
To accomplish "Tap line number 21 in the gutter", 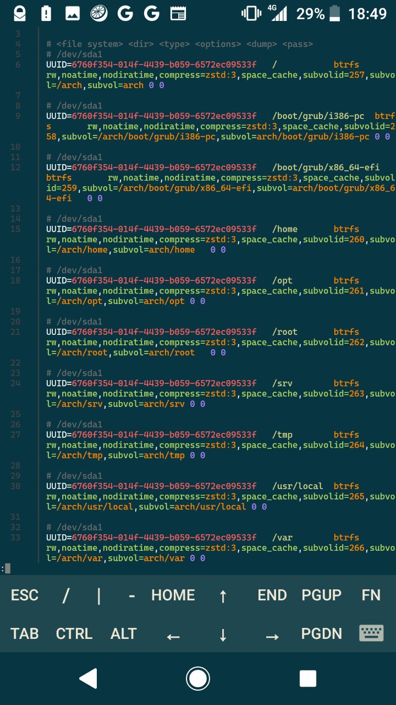I will click(15, 332).
